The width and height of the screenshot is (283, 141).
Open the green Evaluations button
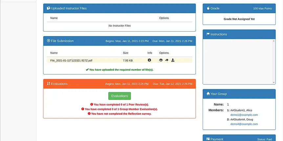120,96
